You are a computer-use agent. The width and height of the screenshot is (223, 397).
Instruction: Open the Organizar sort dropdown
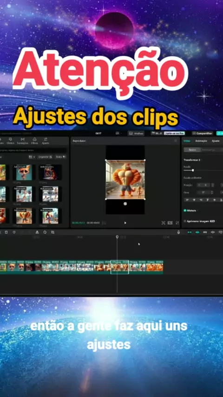coord(46,157)
